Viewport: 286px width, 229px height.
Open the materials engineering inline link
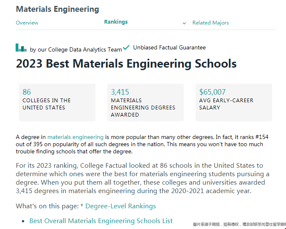coord(75,137)
